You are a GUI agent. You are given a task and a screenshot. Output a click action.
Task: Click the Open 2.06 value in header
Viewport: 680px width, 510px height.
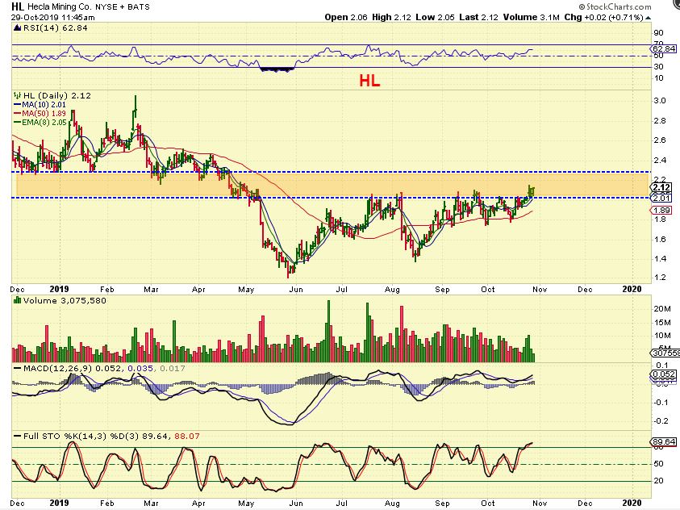point(346,17)
